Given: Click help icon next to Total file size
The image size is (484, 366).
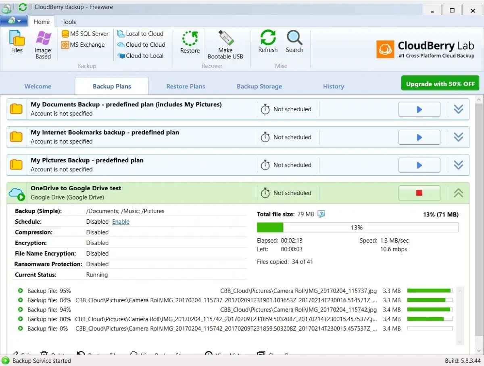Looking at the screenshot, I should click(321, 214).
